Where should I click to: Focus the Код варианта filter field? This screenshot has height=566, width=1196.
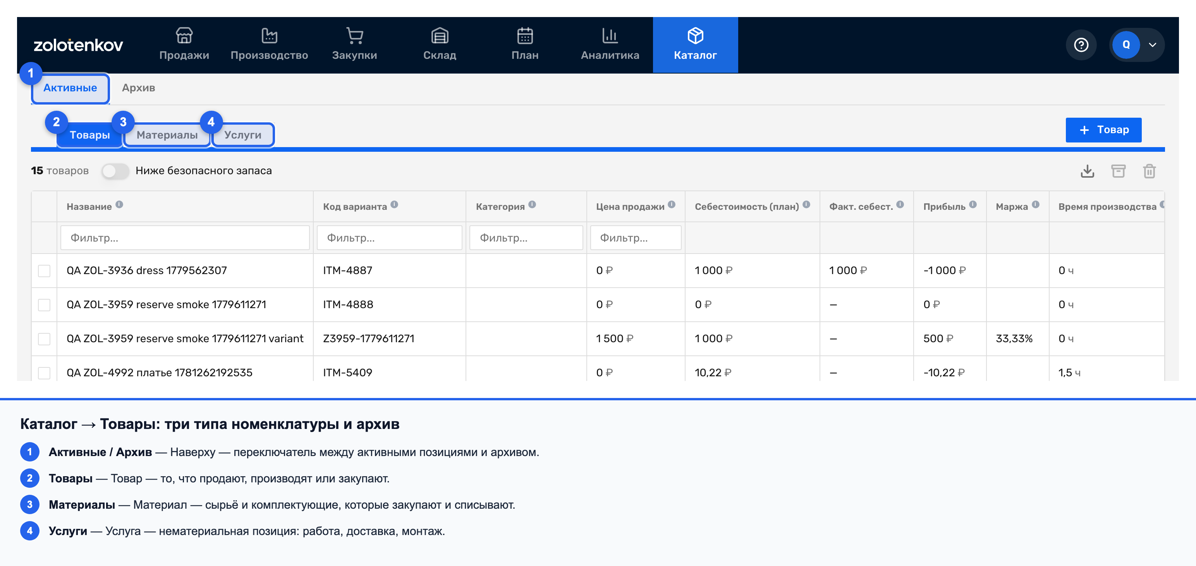389,238
